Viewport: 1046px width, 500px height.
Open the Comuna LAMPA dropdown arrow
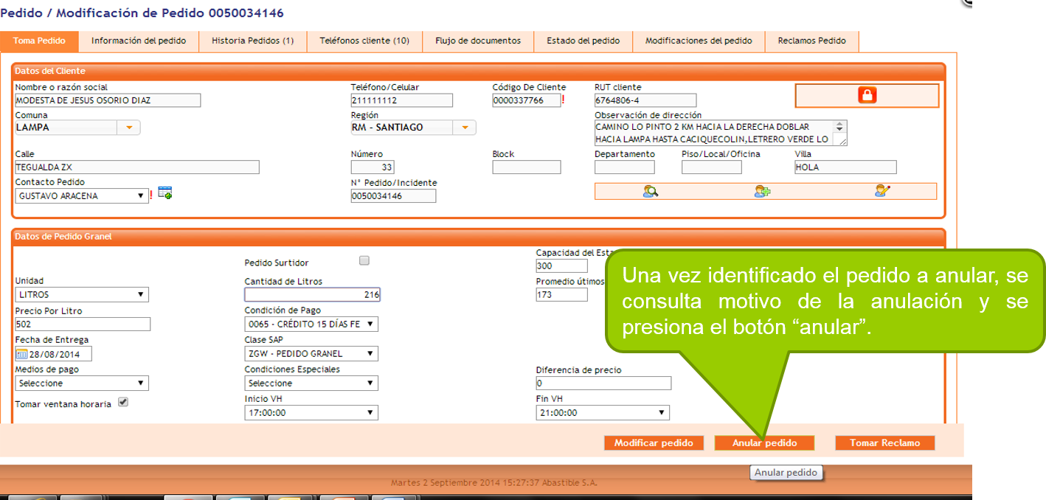tap(129, 128)
